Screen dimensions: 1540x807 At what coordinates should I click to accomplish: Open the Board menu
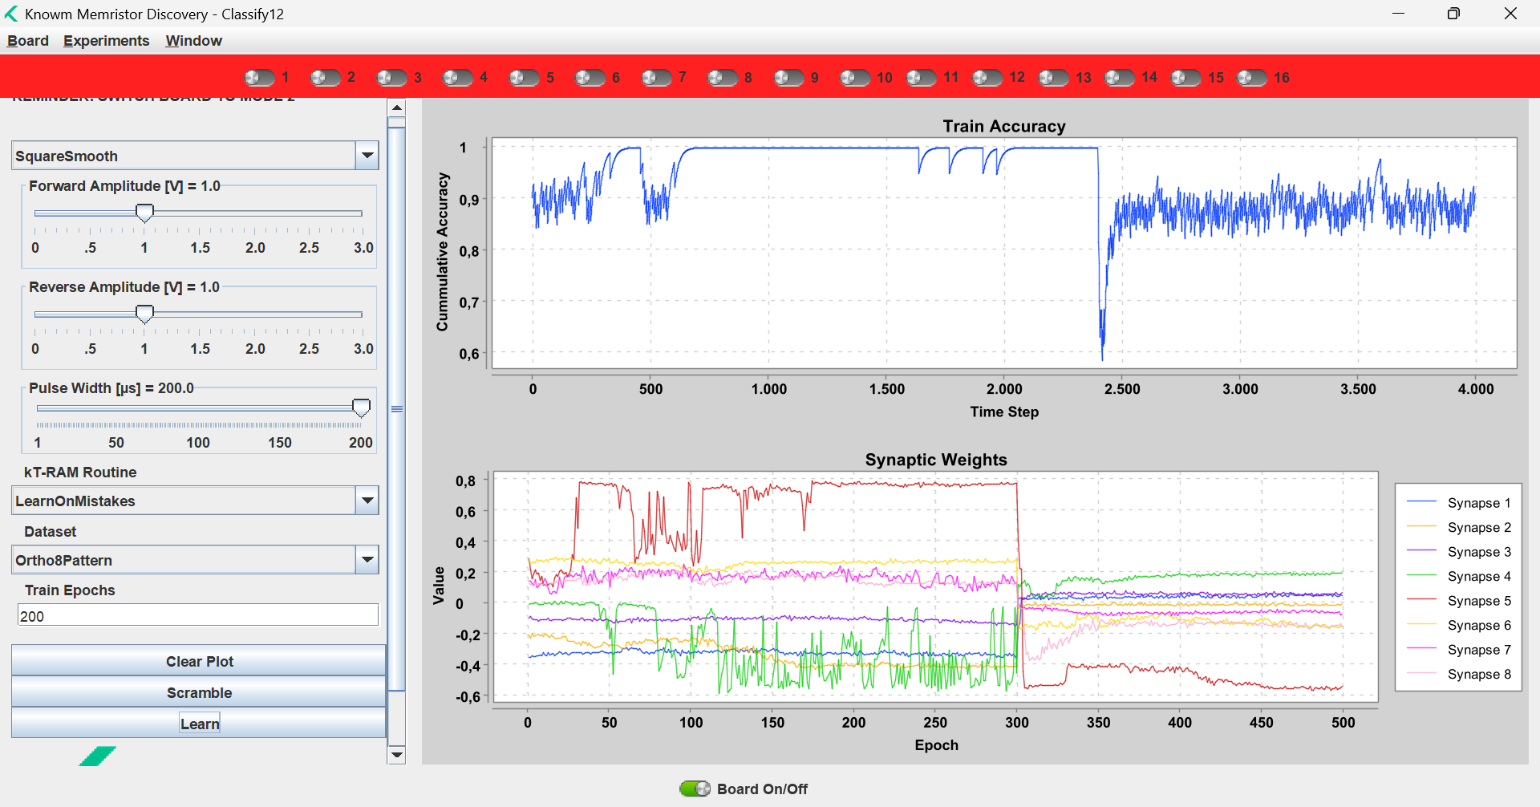point(28,41)
